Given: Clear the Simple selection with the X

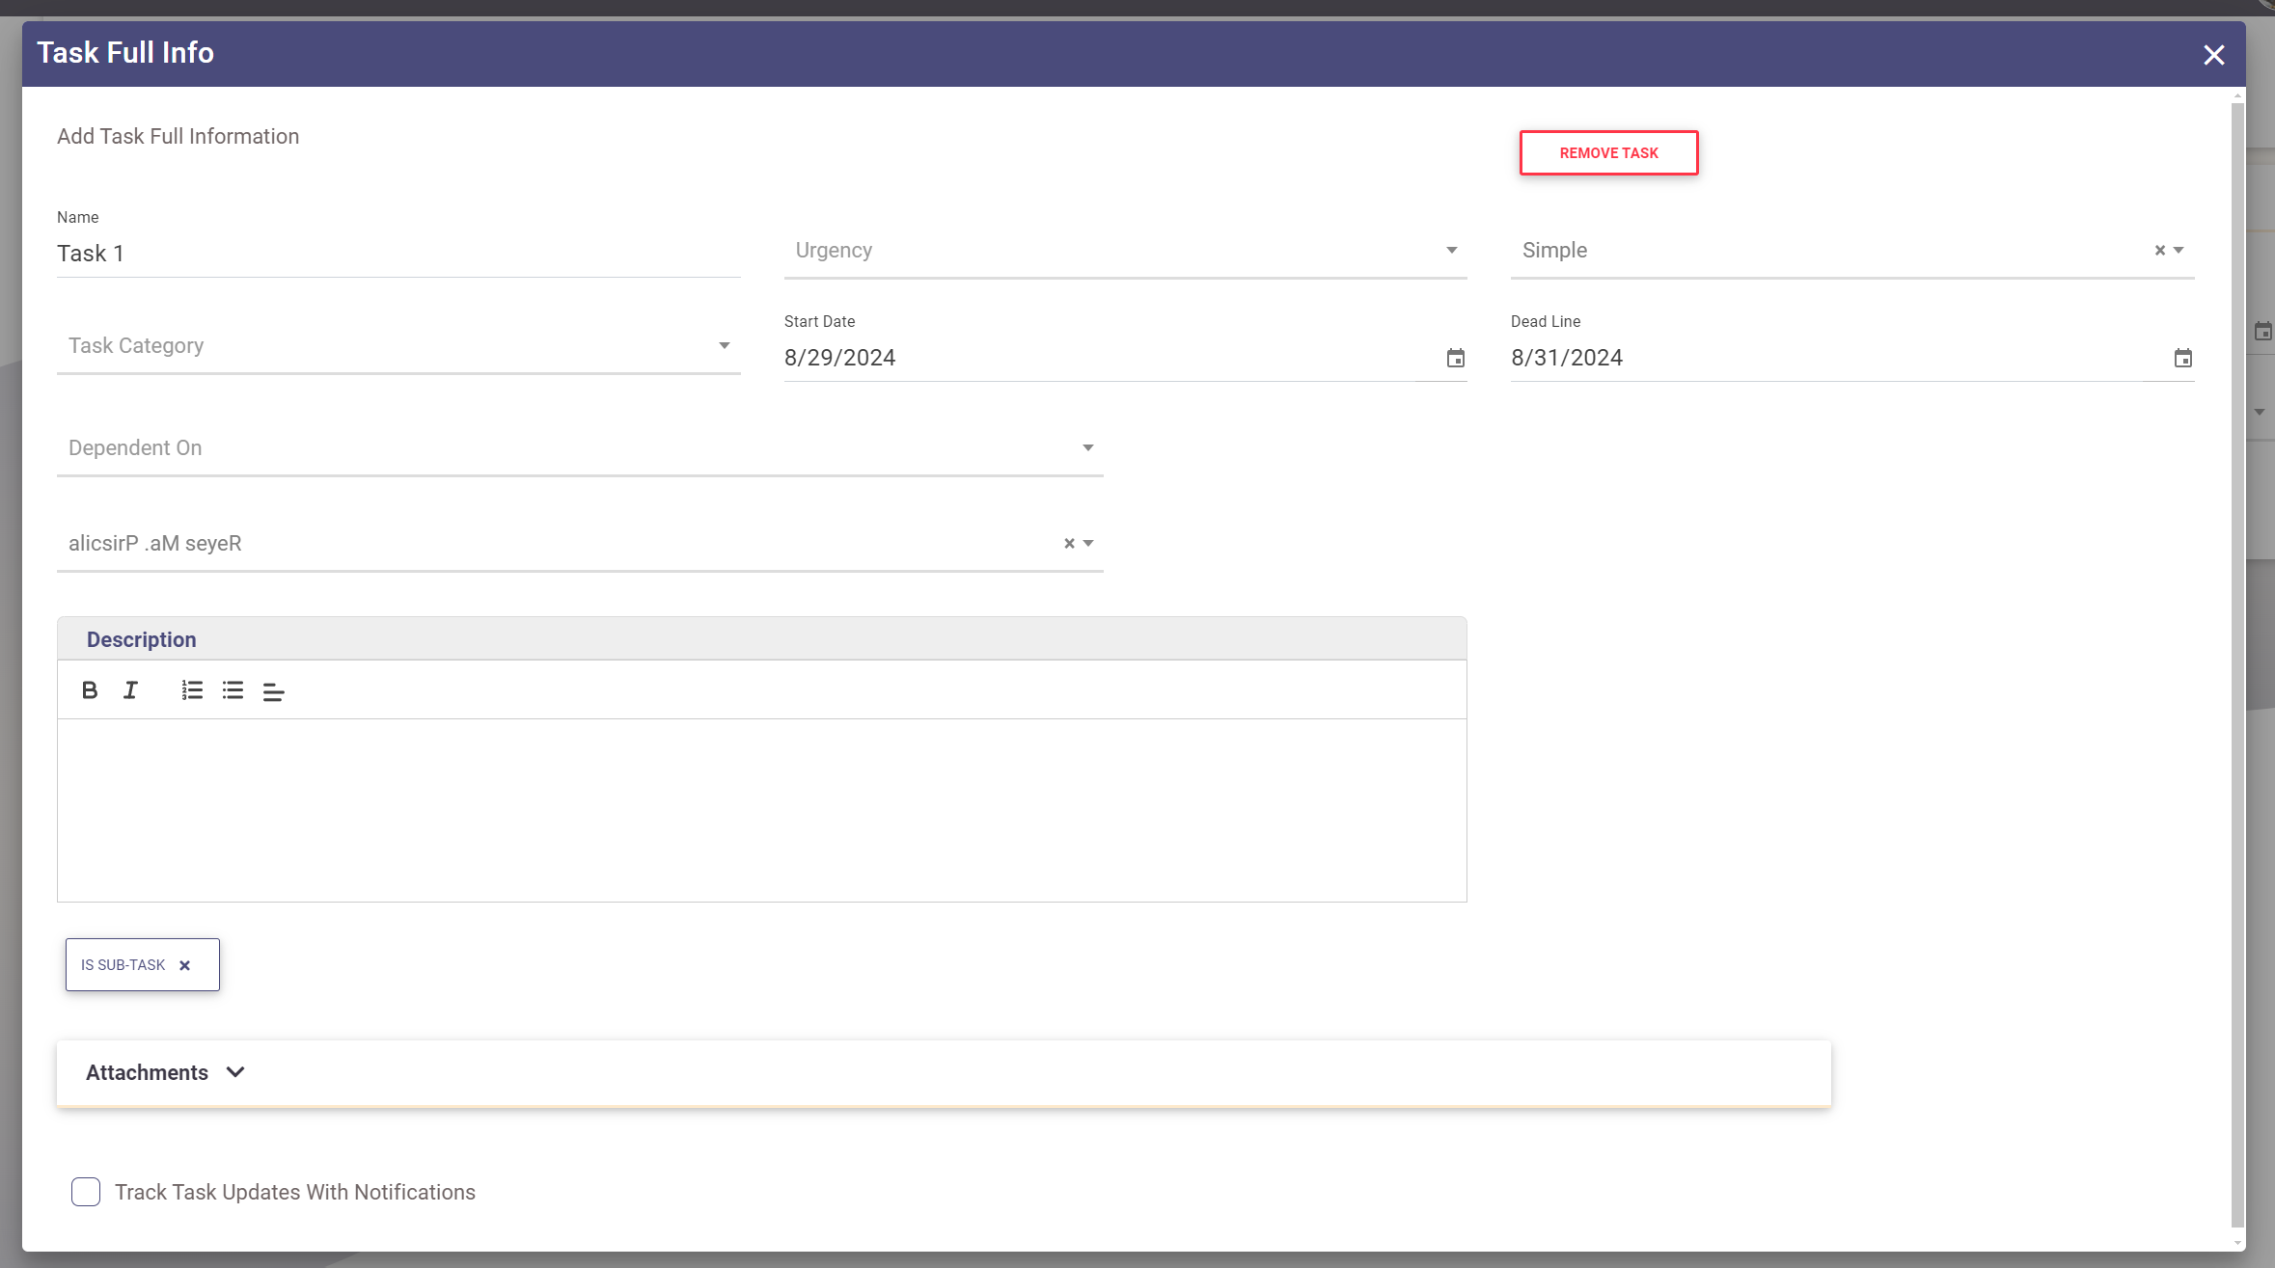Looking at the screenshot, I should [2160, 251].
